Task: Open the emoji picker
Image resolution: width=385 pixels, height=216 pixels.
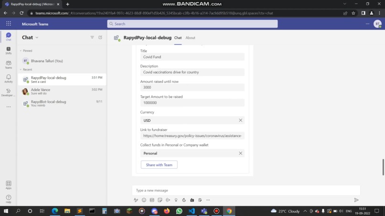Action: click(144, 200)
